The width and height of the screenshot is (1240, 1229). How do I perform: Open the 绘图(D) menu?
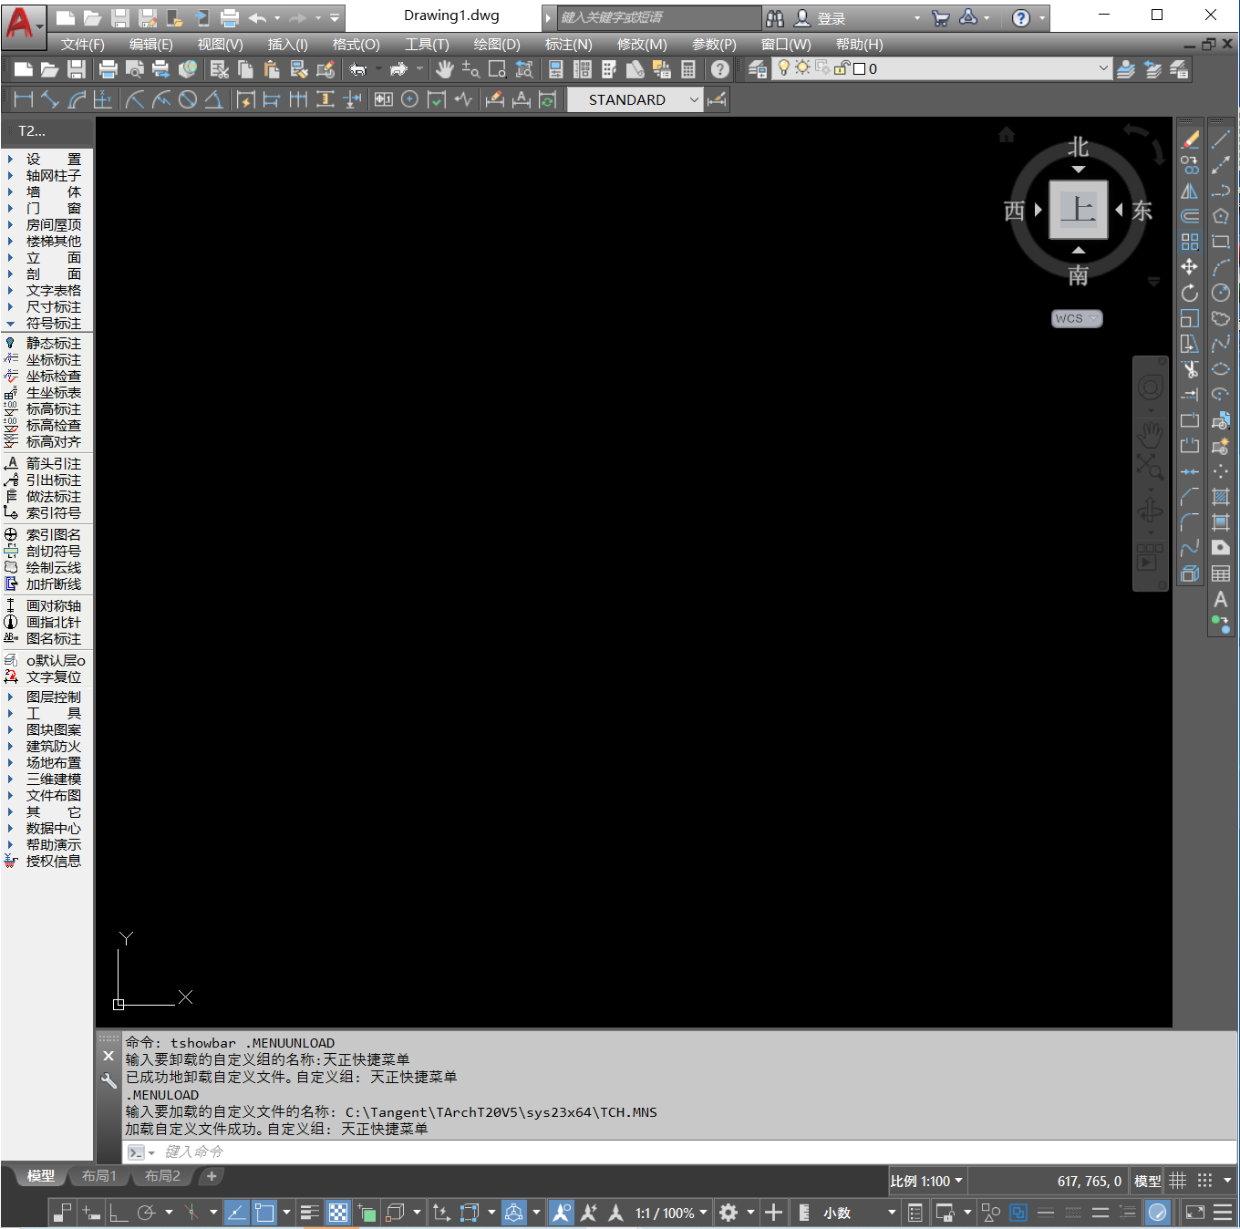click(x=497, y=45)
